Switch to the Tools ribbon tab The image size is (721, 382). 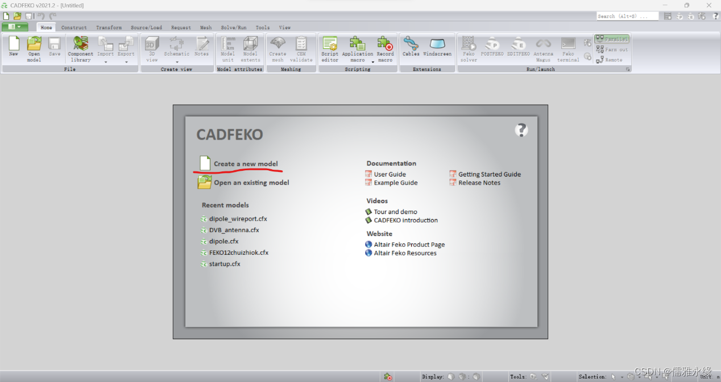263,27
